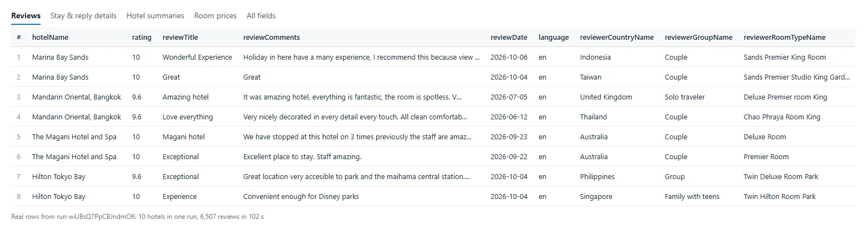Select Marina Bay Sands in row 2
Viewport: 866px width, 236px height.
tap(60, 77)
